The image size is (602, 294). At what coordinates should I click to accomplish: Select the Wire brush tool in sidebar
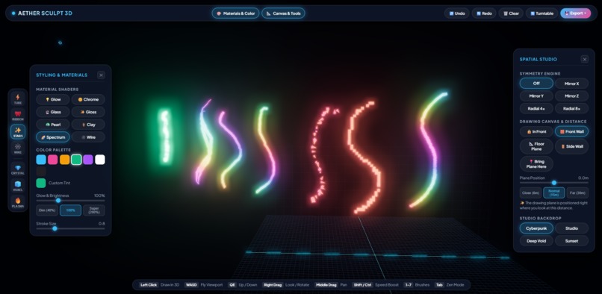(x=18, y=148)
